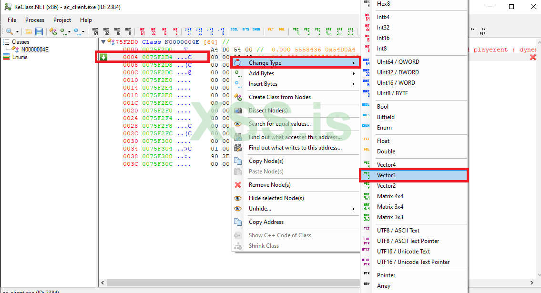541x293 pixels.
Task: Open the process magnifier dropdown arrow
Action: coord(17,32)
